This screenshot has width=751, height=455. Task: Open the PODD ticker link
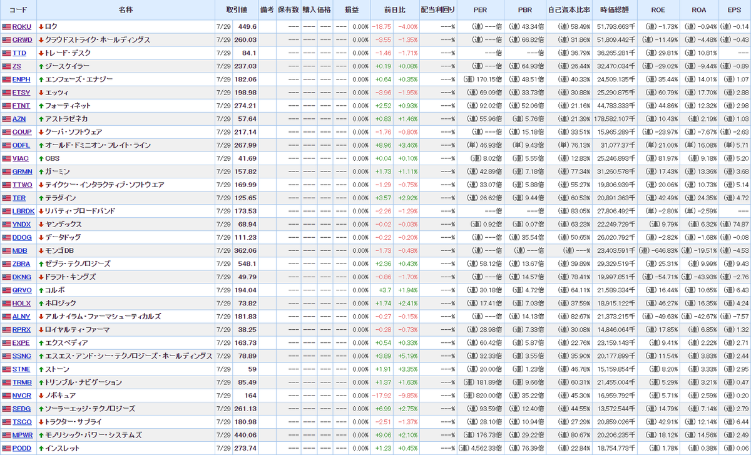click(x=21, y=448)
